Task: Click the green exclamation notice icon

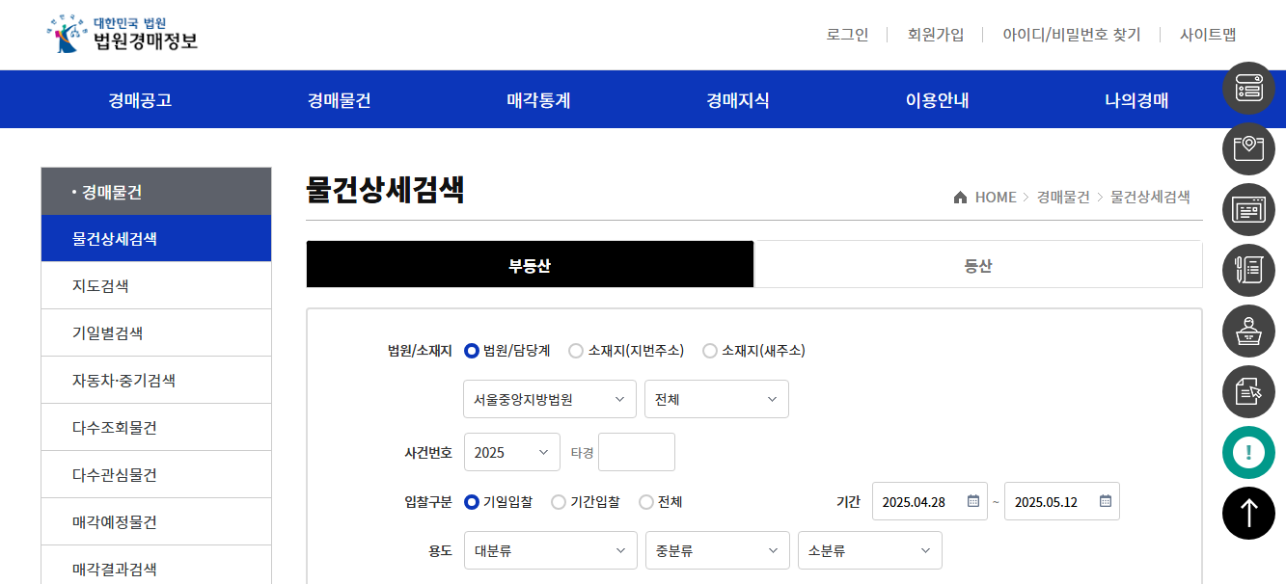Action: [1248, 451]
